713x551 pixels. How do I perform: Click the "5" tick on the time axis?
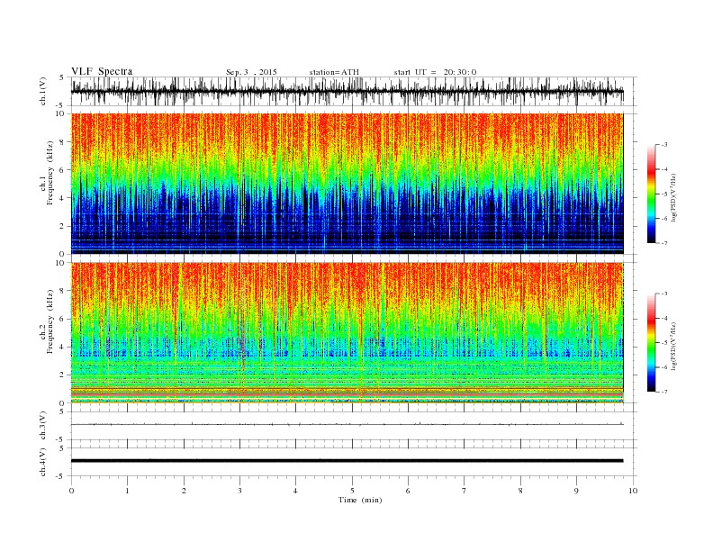point(352,491)
